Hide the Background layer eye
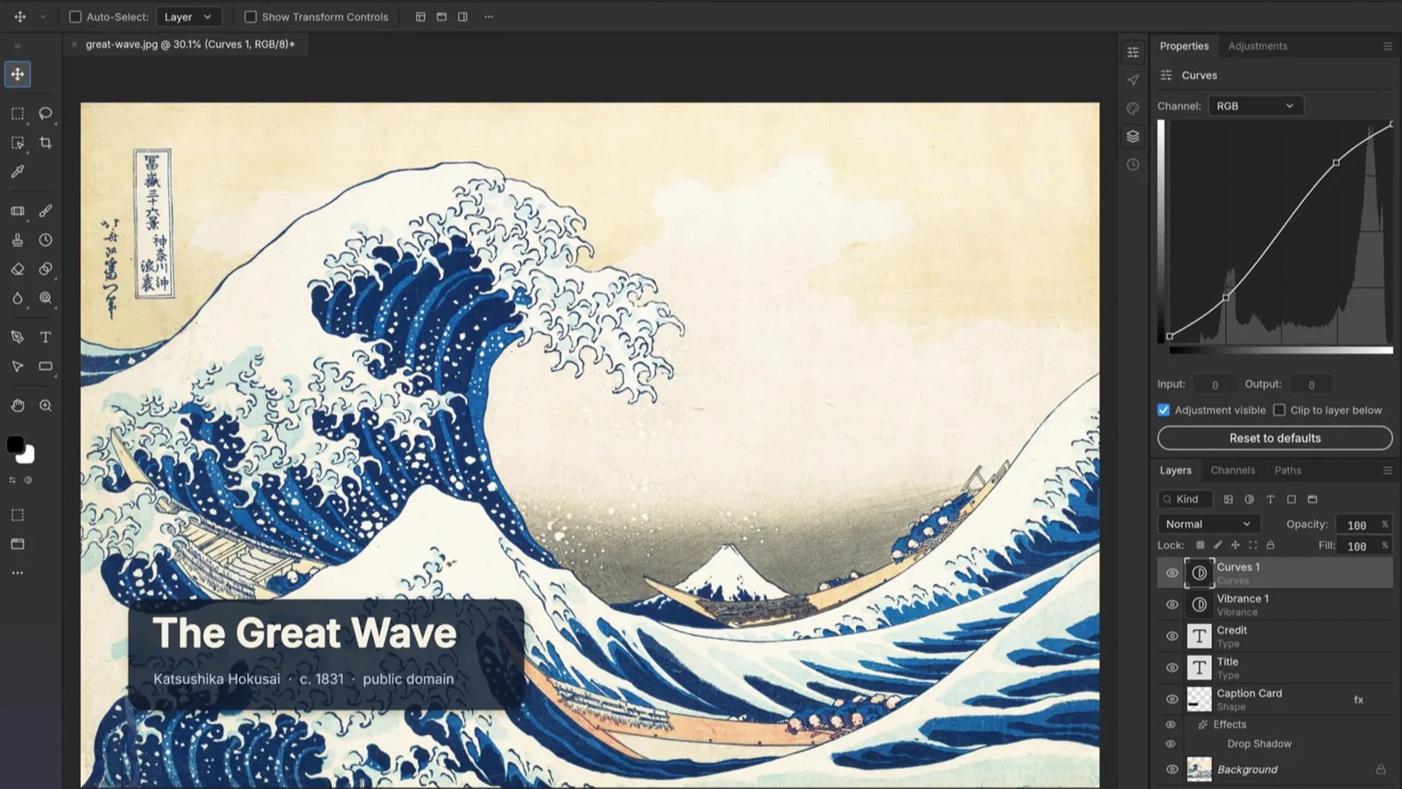Screen dimensions: 1402x789 pos(1172,769)
